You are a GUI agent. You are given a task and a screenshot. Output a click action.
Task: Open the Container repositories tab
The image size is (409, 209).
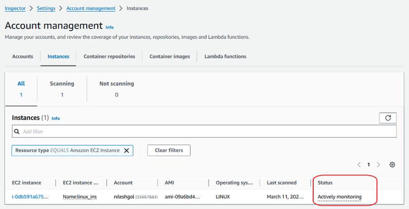coord(109,56)
